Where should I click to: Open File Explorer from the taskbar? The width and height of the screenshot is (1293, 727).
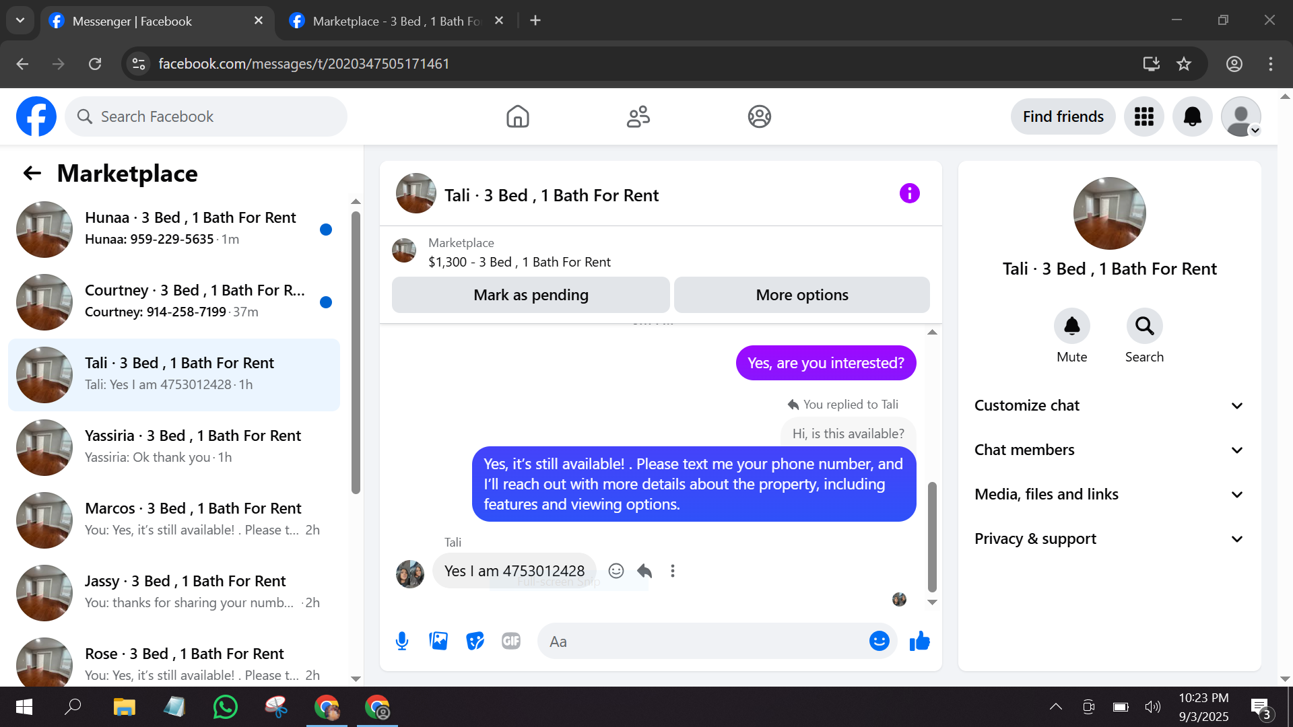tap(125, 707)
